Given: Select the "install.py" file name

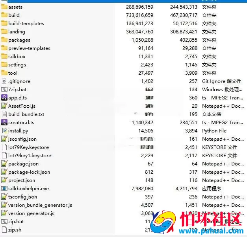Looking at the screenshot, I should click(x=18, y=131).
